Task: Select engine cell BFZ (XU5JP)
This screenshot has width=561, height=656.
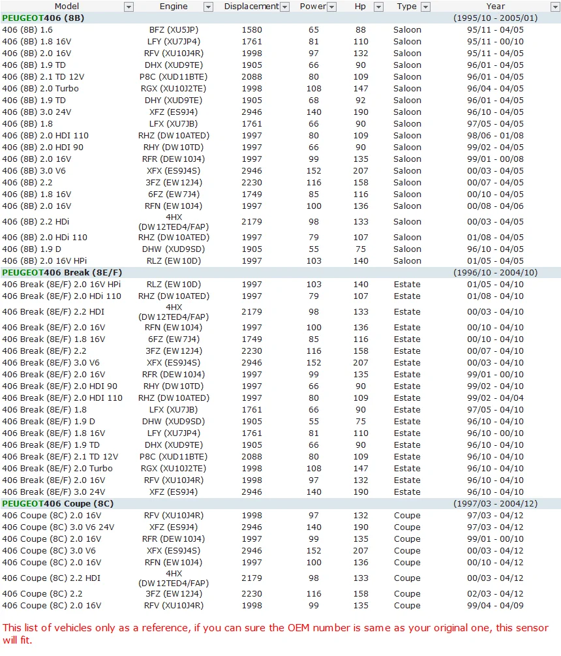Action: [174, 30]
